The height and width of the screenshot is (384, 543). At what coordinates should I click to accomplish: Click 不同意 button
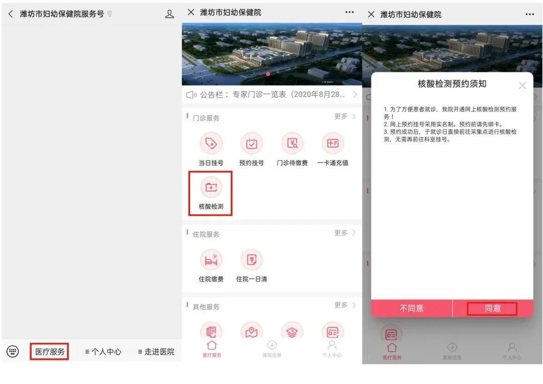click(411, 308)
